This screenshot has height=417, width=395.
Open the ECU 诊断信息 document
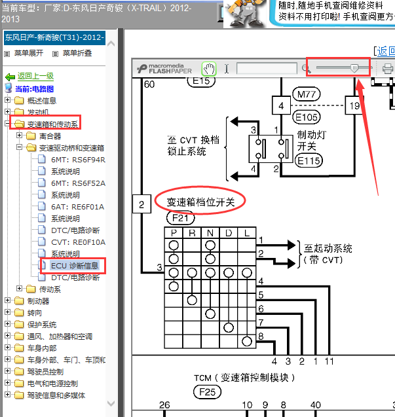75,266
